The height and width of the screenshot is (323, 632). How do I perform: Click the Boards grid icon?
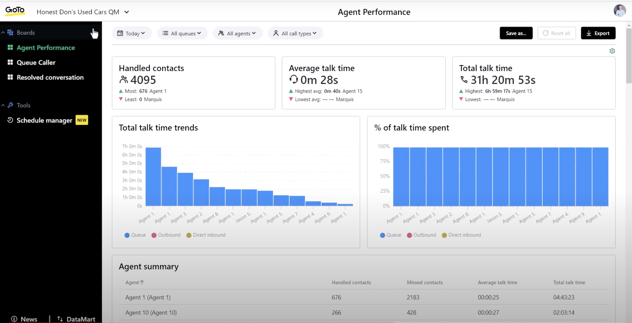pos(10,33)
